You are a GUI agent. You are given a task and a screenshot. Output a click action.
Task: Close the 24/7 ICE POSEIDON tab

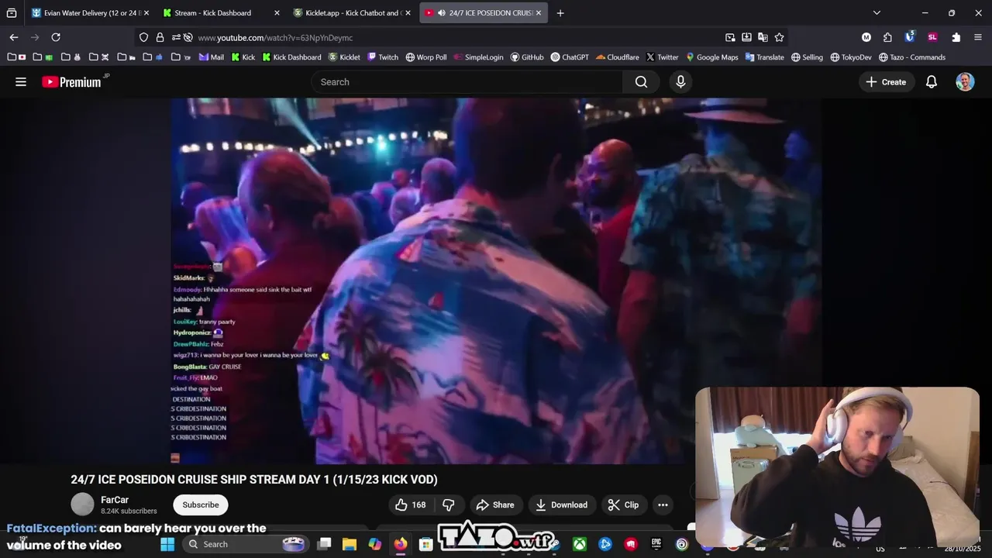[539, 12]
